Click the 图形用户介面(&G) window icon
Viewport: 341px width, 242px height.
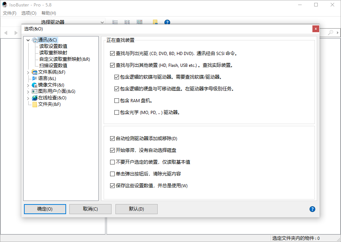click(x=35, y=91)
